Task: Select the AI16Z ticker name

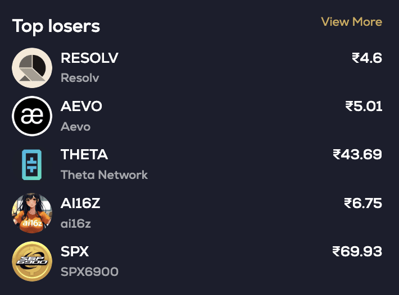Action: (80, 203)
